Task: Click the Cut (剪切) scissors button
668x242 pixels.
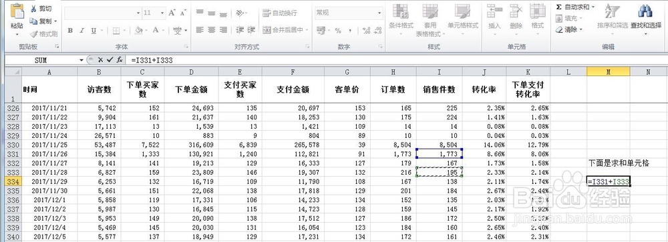Action: pyautogui.click(x=41, y=8)
